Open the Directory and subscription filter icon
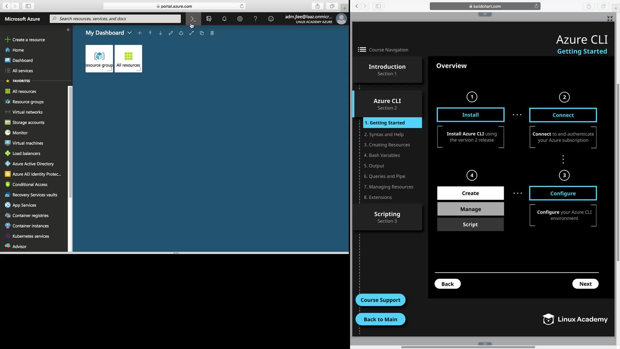620x349 pixels. (209, 19)
